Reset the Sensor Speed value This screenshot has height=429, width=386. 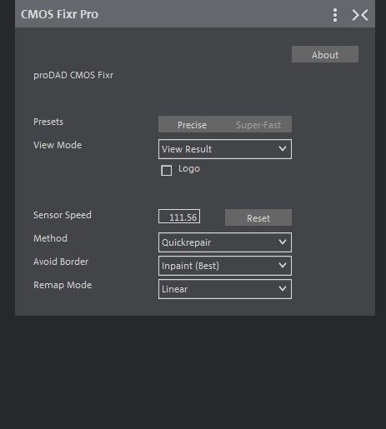pyautogui.click(x=258, y=217)
